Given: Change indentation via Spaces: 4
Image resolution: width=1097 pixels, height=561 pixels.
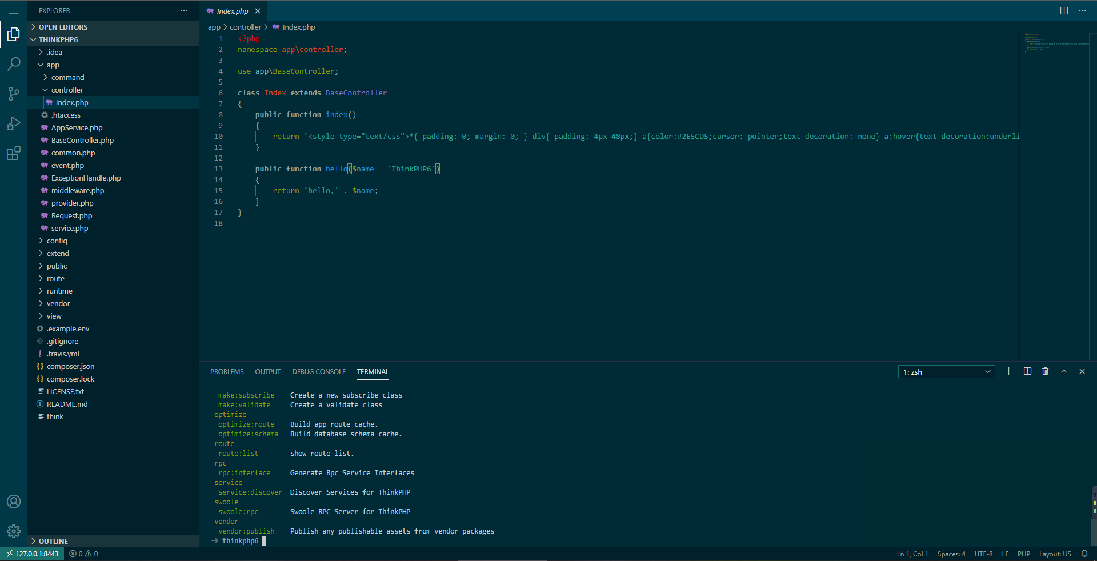Looking at the screenshot, I should click(951, 554).
